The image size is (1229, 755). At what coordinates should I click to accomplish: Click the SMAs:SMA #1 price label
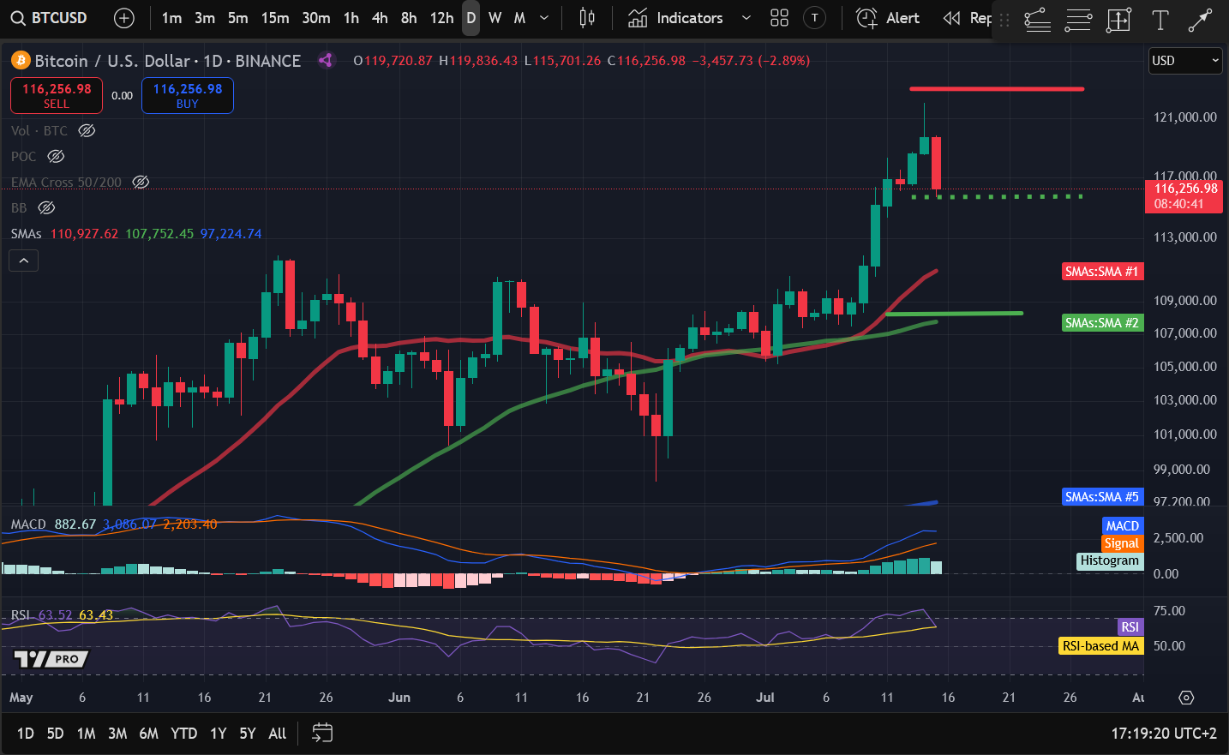pos(1101,272)
